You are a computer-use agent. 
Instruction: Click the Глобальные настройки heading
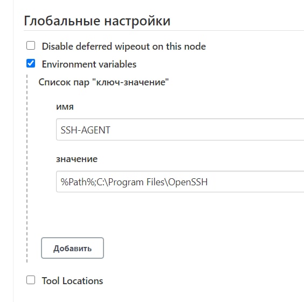tap(97, 21)
